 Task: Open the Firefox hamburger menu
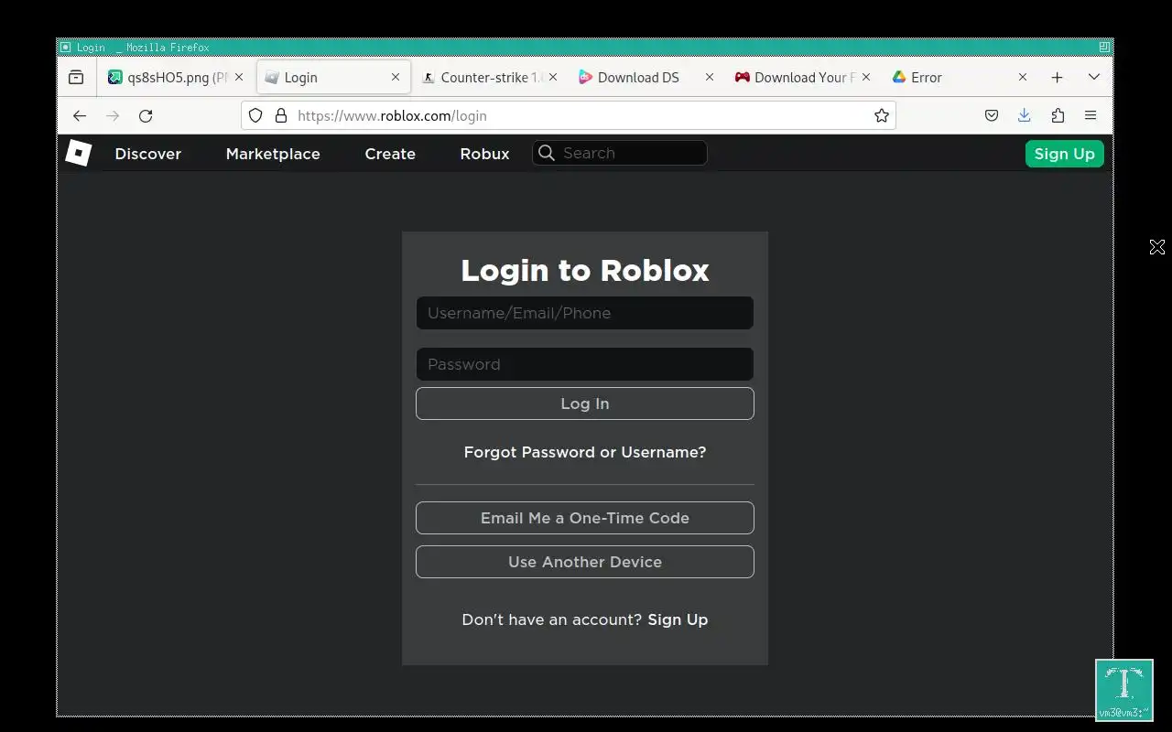pyautogui.click(x=1091, y=115)
